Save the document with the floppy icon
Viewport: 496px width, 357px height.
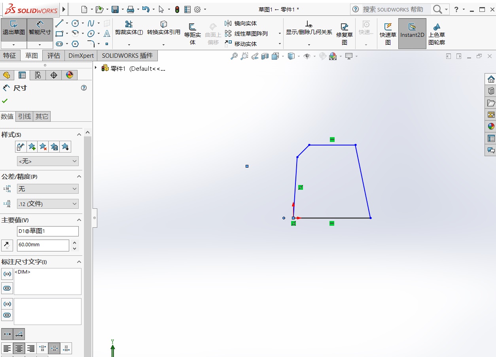115,9
